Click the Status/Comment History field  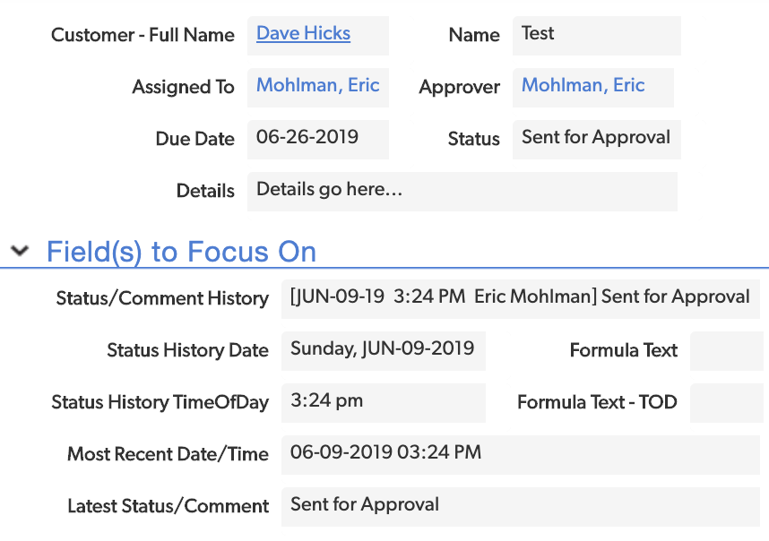pyautogui.click(x=521, y=299)
